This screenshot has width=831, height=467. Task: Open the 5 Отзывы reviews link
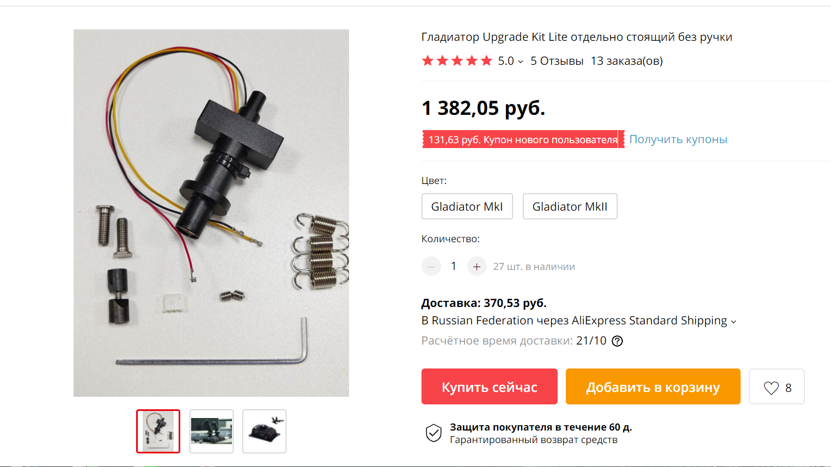[x=557, y=61]
